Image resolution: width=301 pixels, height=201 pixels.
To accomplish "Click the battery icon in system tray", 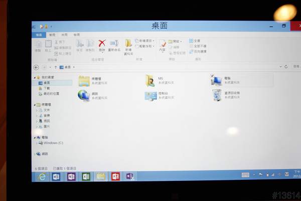I will 267,175.
